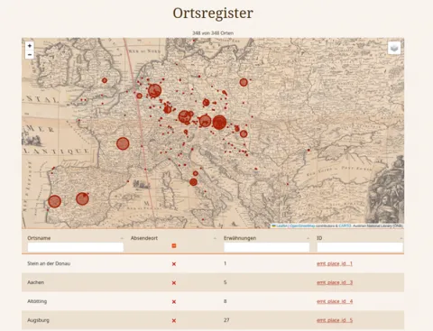Click the '348 von 348 Orten' counter text
Image resolution: width=433 pixels, height=331 pixels.
click(213, 33)
